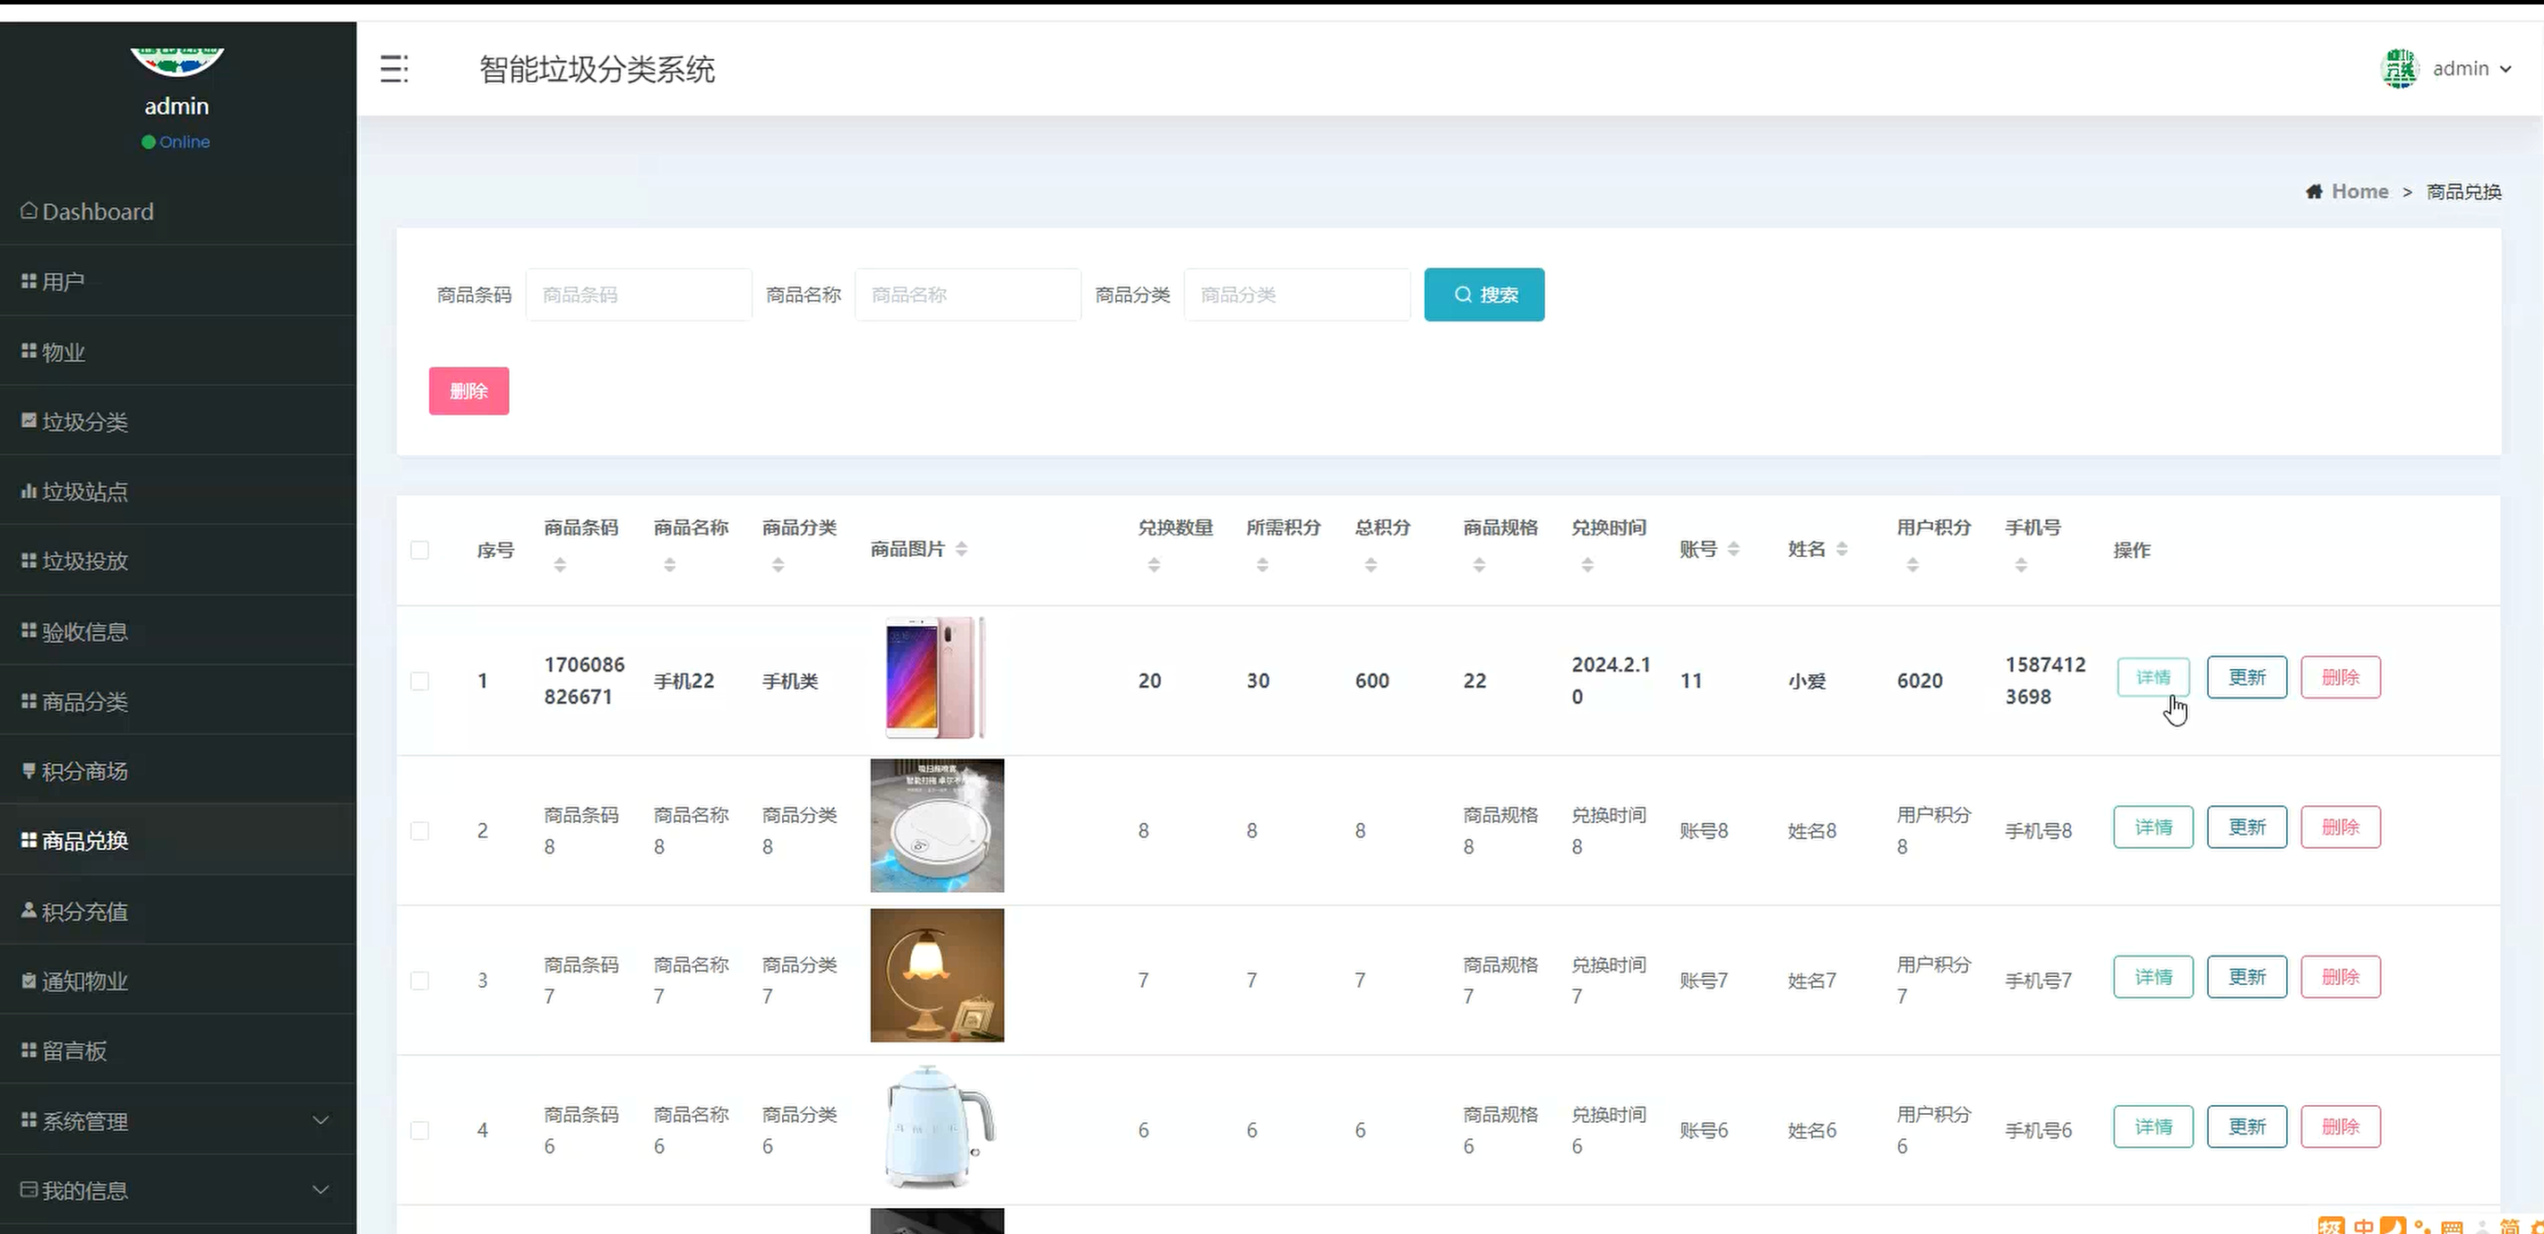Click 更新 for row 1 手机22
The width and height of the screenshot is (2544, 1234).
pos(2247,677)
